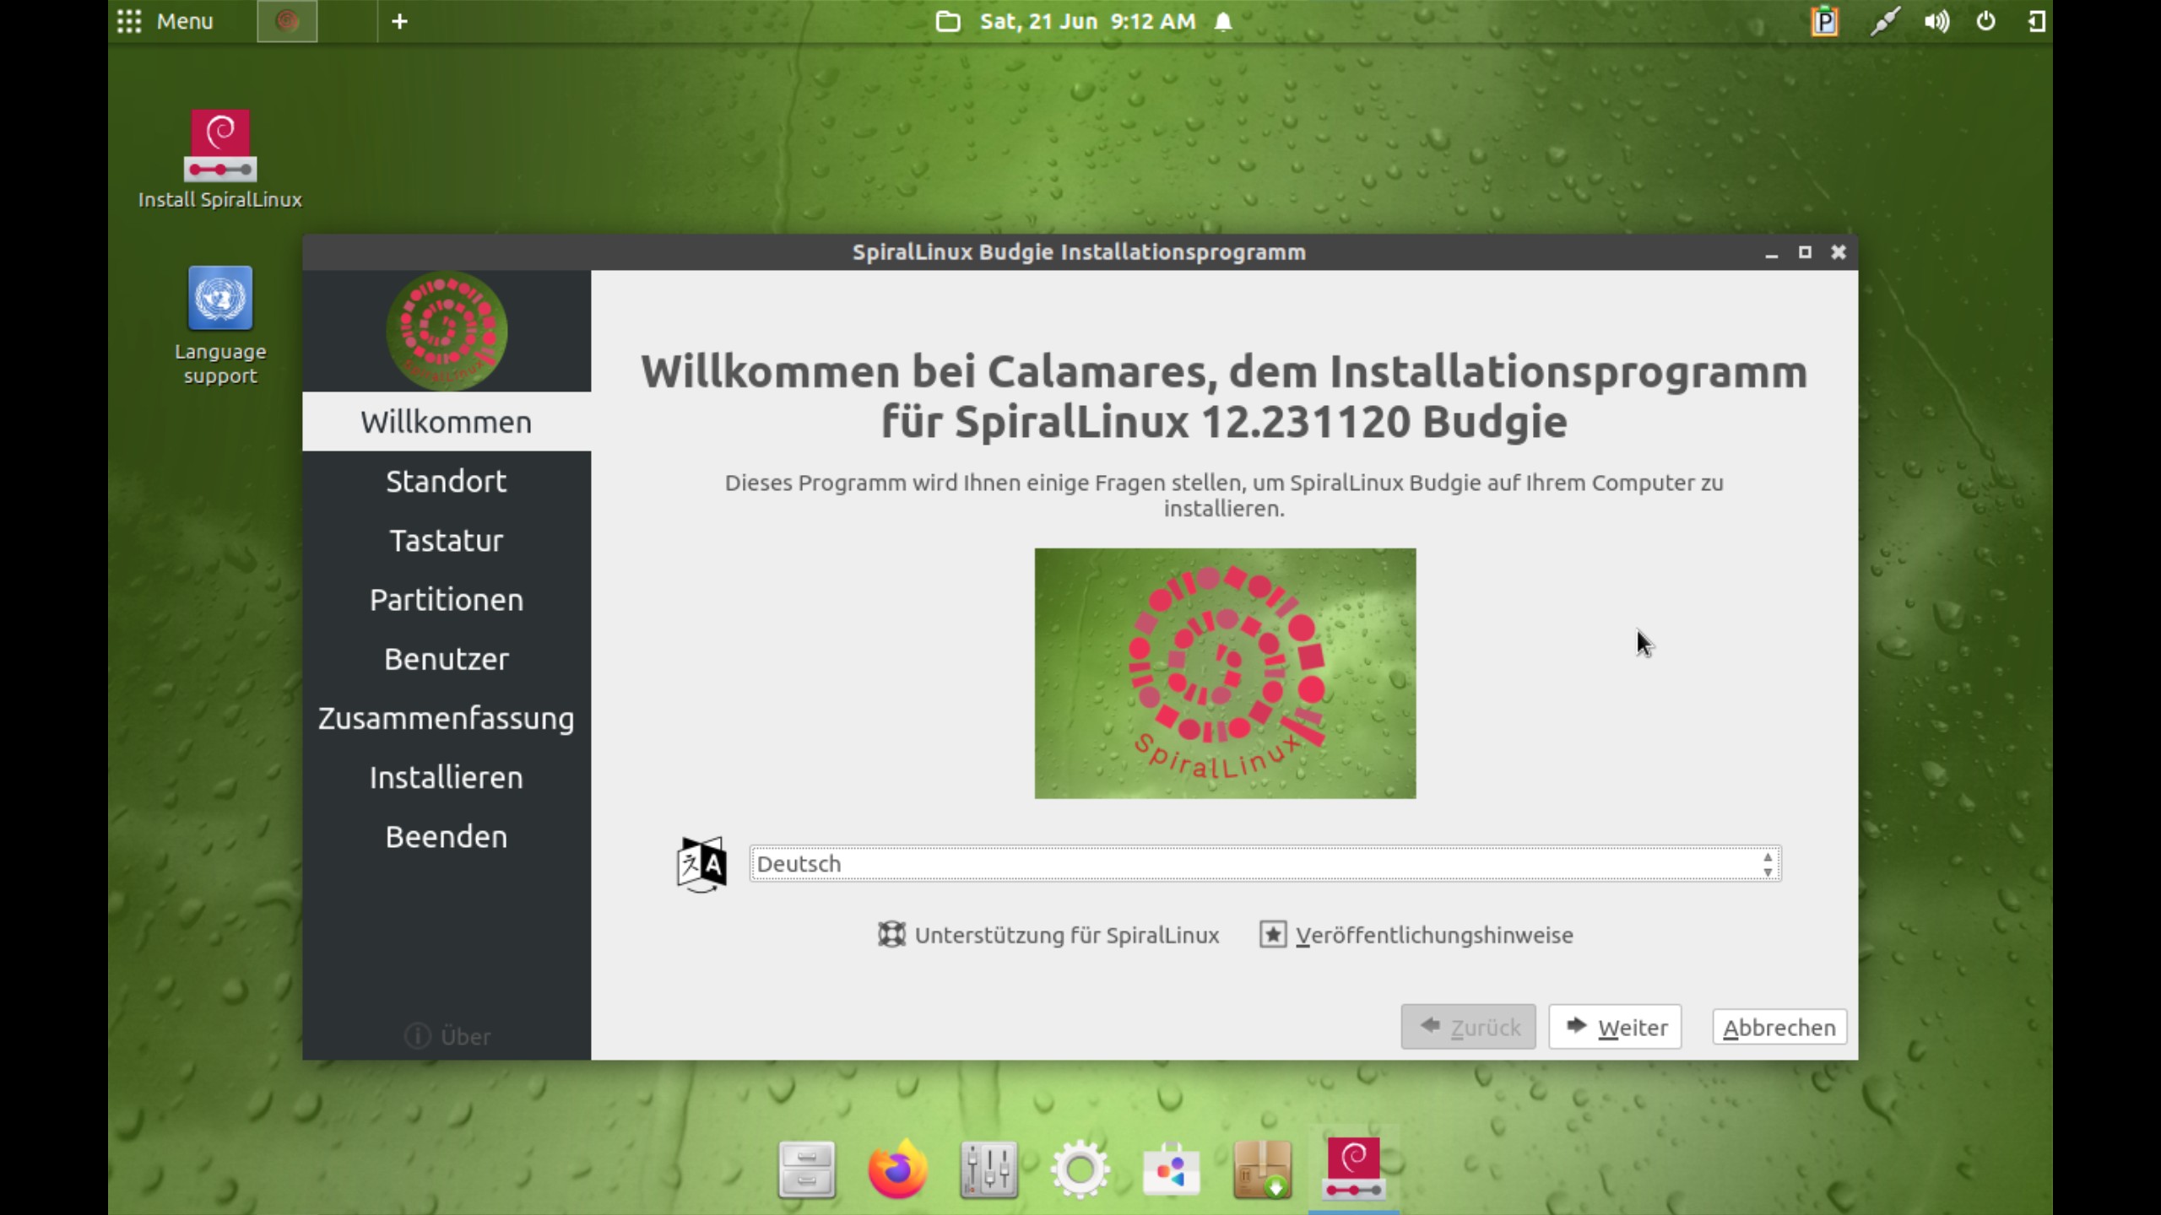
Task: Open the clipboard manager tray icon
Action: coord(1825,21)
